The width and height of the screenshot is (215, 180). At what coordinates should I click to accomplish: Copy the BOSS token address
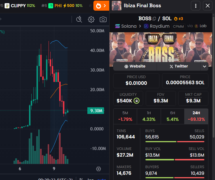(154, 18)
